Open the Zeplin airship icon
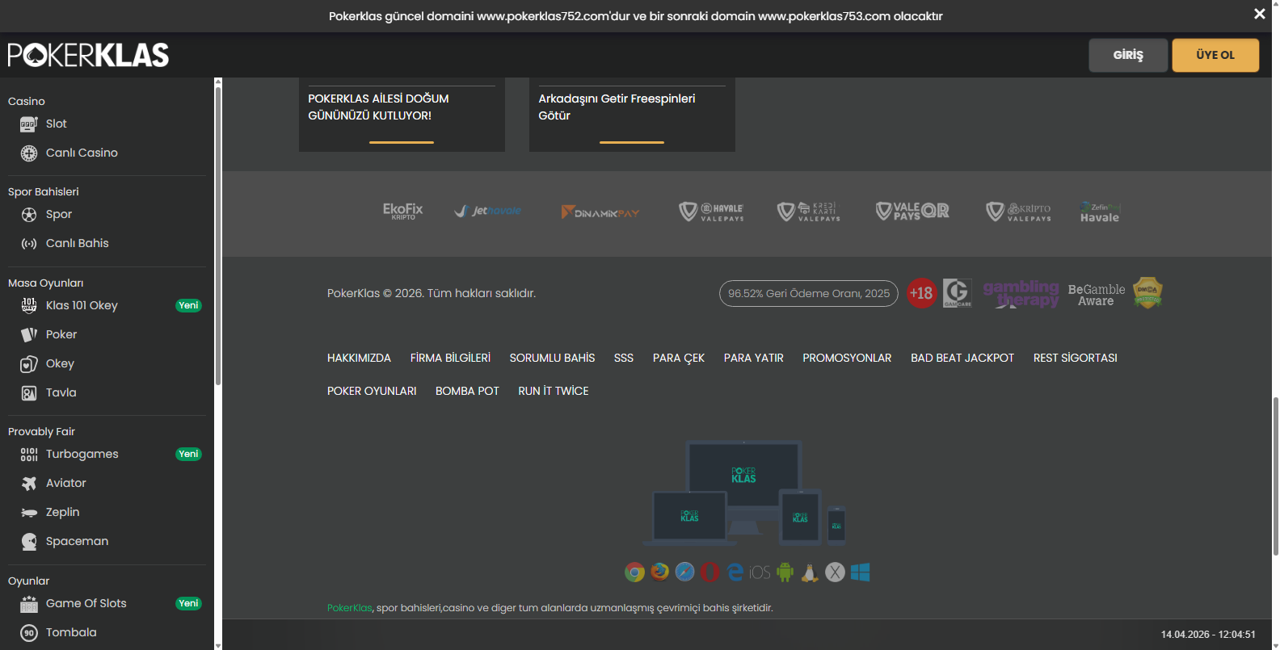Viewport: 1280px width, 650px height. 29,512
